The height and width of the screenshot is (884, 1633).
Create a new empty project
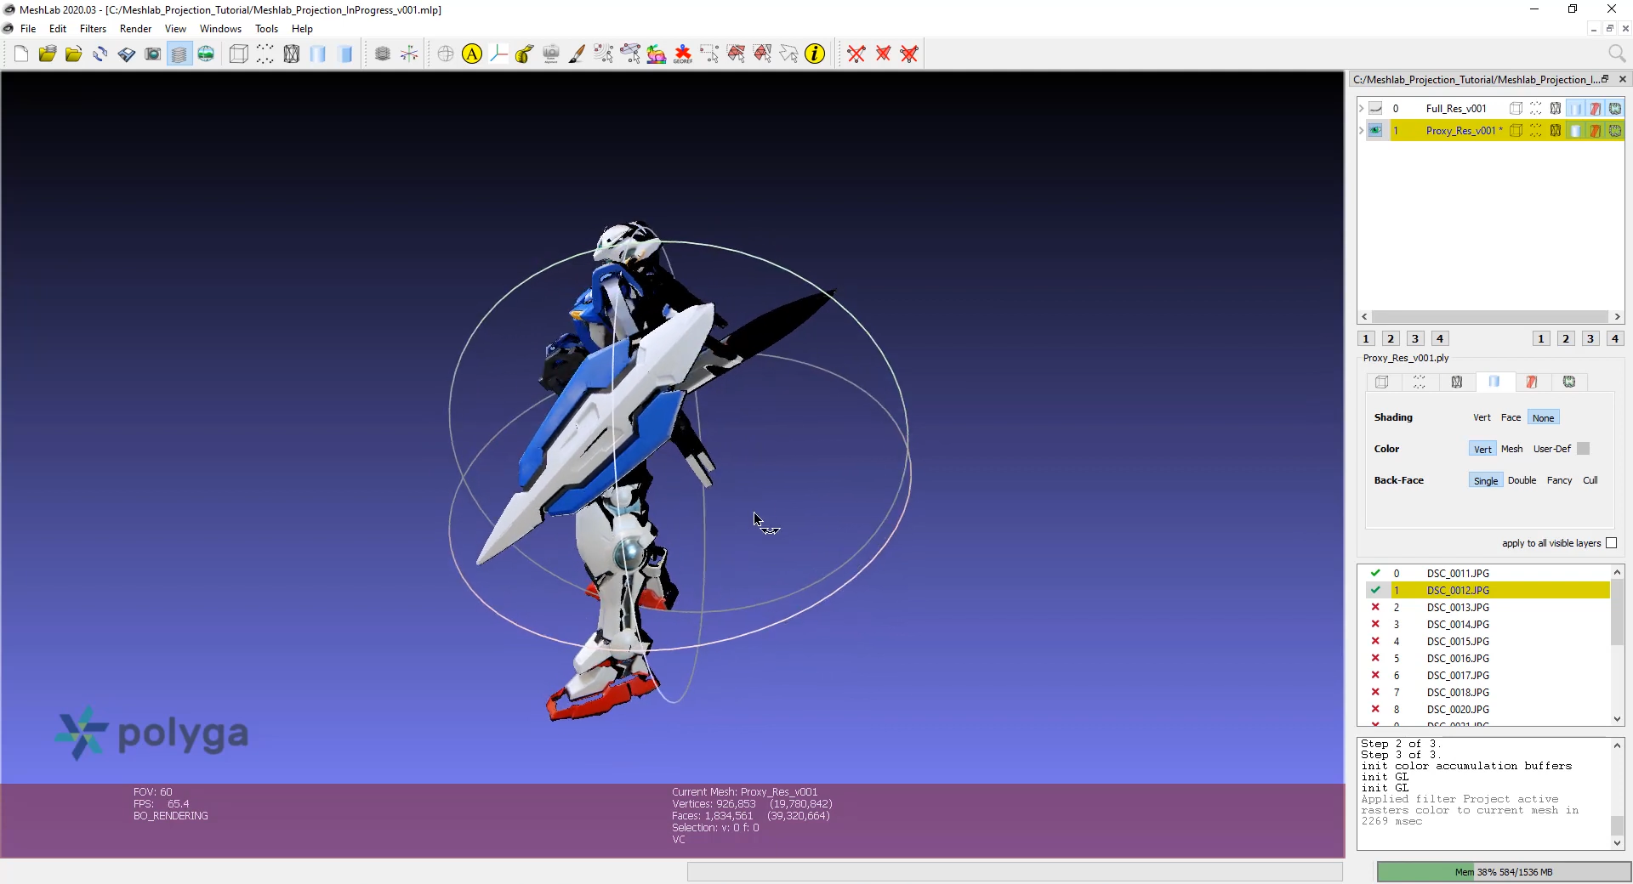(x=21, y=54)
